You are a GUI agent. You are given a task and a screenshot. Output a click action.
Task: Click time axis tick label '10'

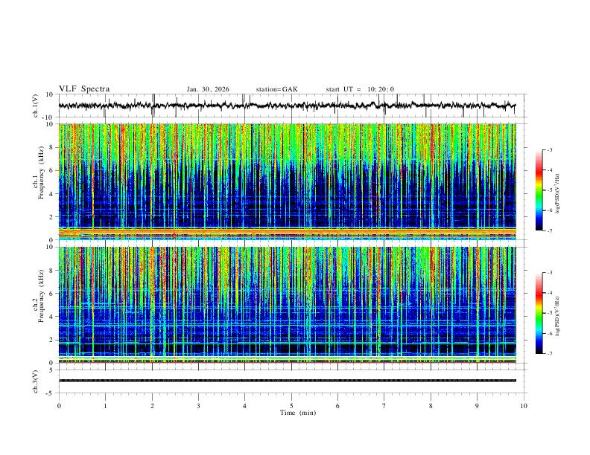click(x=524, y=406)
